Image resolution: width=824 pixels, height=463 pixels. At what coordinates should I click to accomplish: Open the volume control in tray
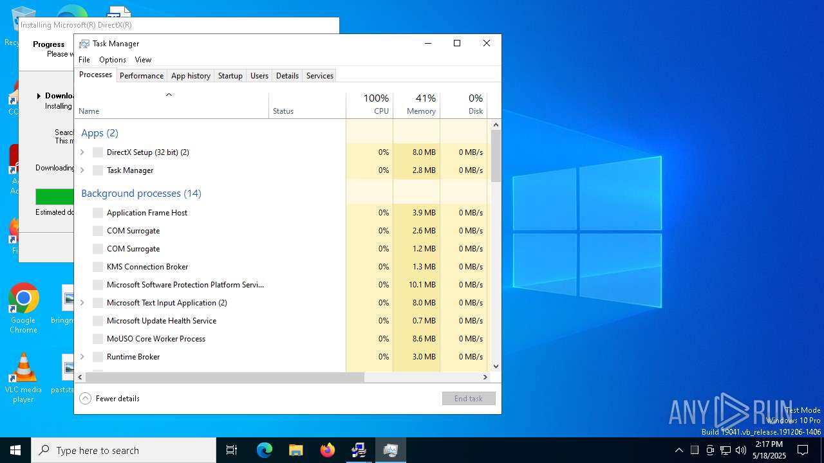741,450
